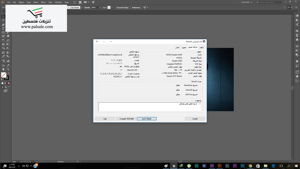Open the Symbols panel icon
Viewport: 300px width, 169px height.
point(297,40)
